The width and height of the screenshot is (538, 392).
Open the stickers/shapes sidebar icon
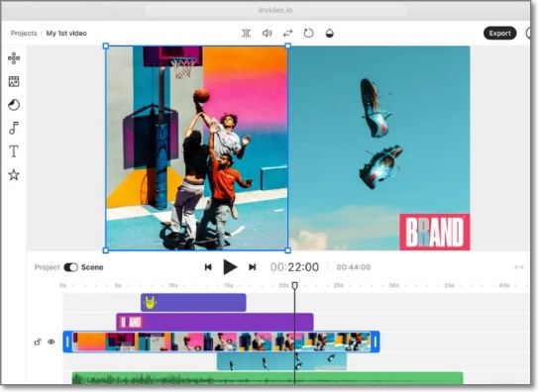tap(14, 105)
